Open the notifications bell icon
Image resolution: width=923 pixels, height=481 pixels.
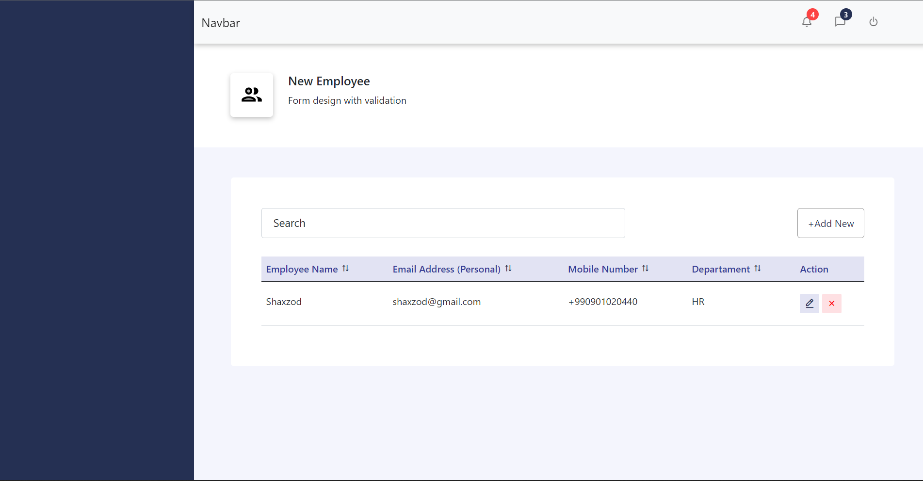pos(807,22)
